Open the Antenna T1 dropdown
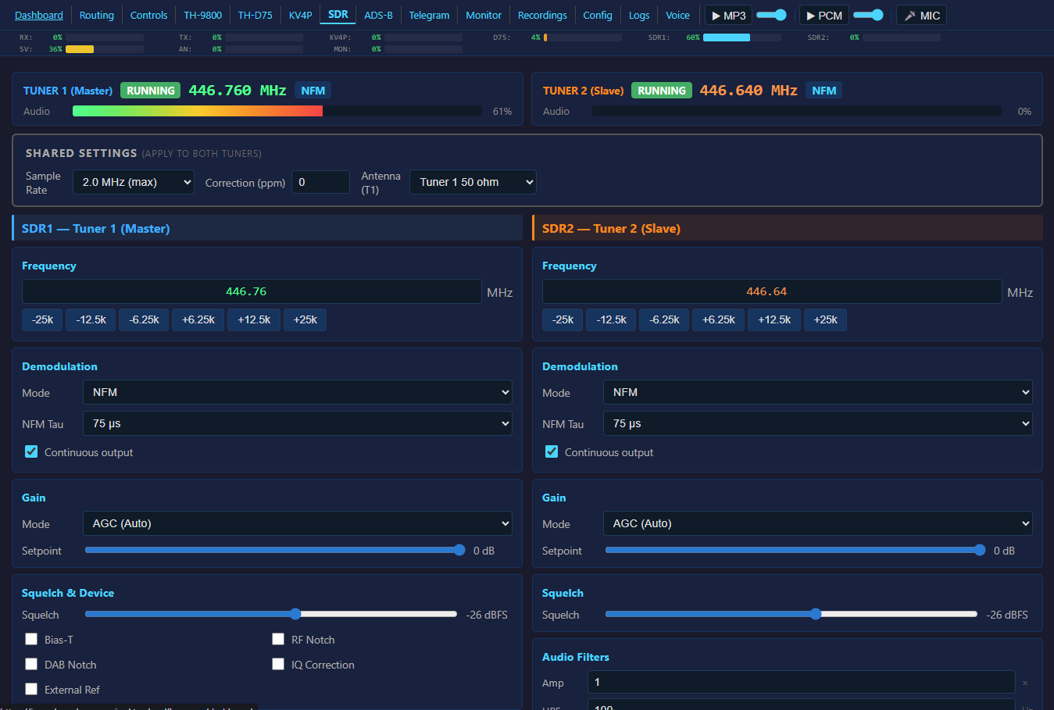The height and width of the screenshot is (710, 1054). click(473, 182)
